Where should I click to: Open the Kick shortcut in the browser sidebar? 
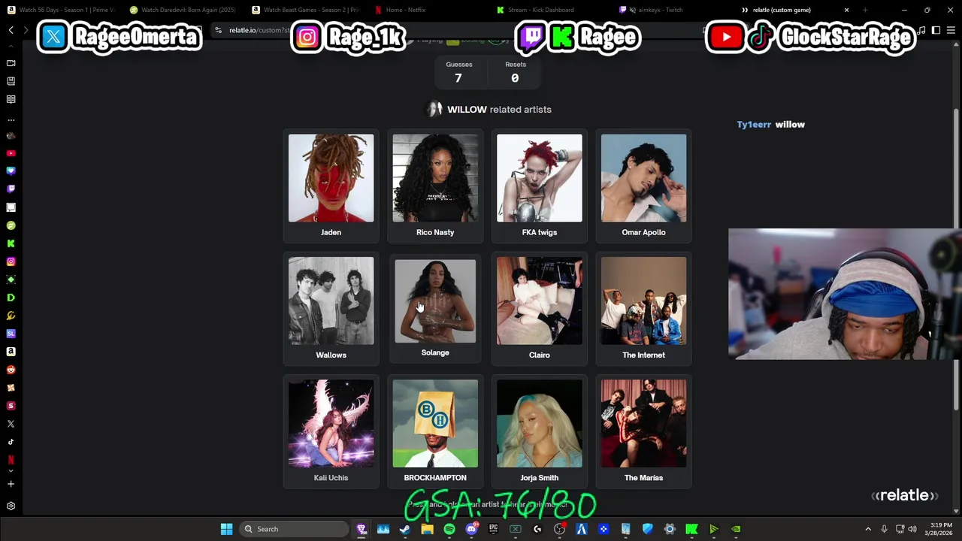(x=11, y=243)
